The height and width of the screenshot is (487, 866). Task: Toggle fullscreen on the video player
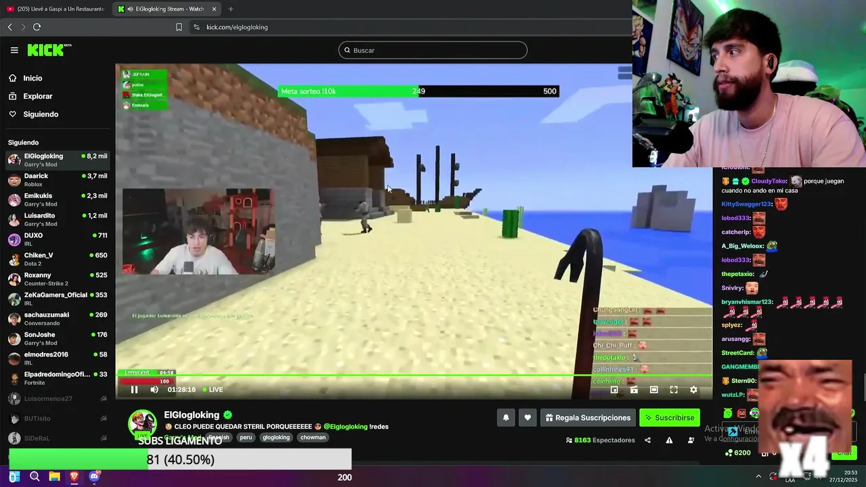coord(674,390)
